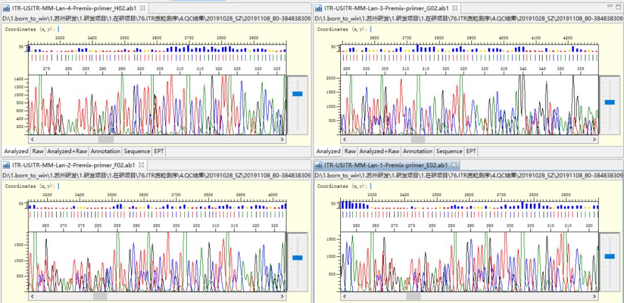Image resolution: width=624 pixels, height=303 pixels.
Task: Click the file icon on the G02.ab1 tab
Action: coord(318,8)
